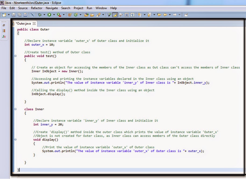Collapse the test() method fold marker
This screenshot has width=246, height=179.
coord(15,56)
